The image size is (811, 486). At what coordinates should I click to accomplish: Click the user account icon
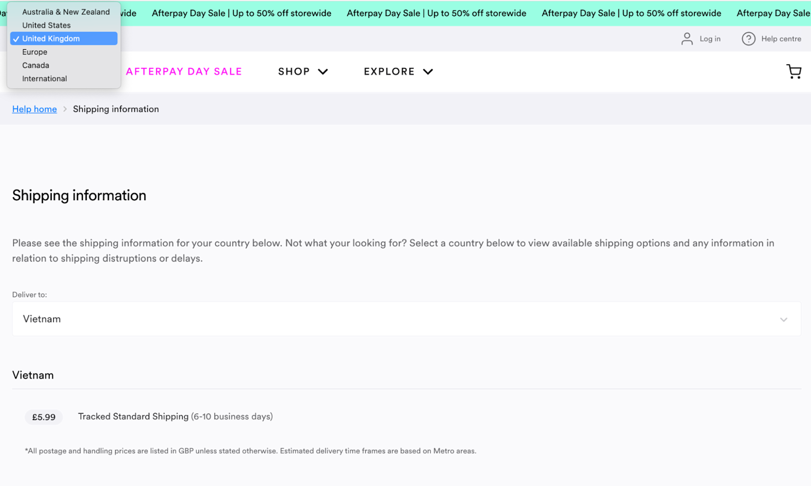pos(687,39)
